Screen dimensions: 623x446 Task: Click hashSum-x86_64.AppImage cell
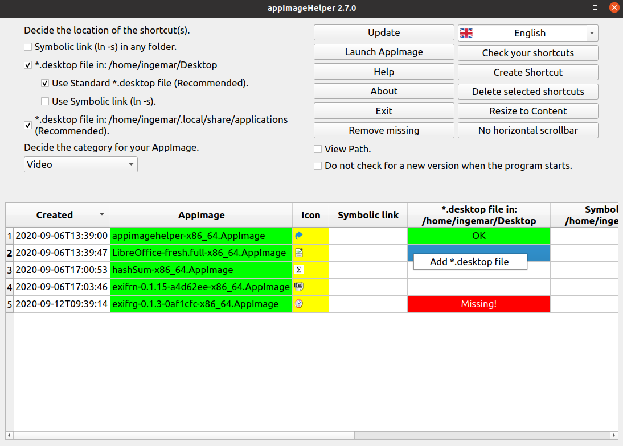click(201, 270)
